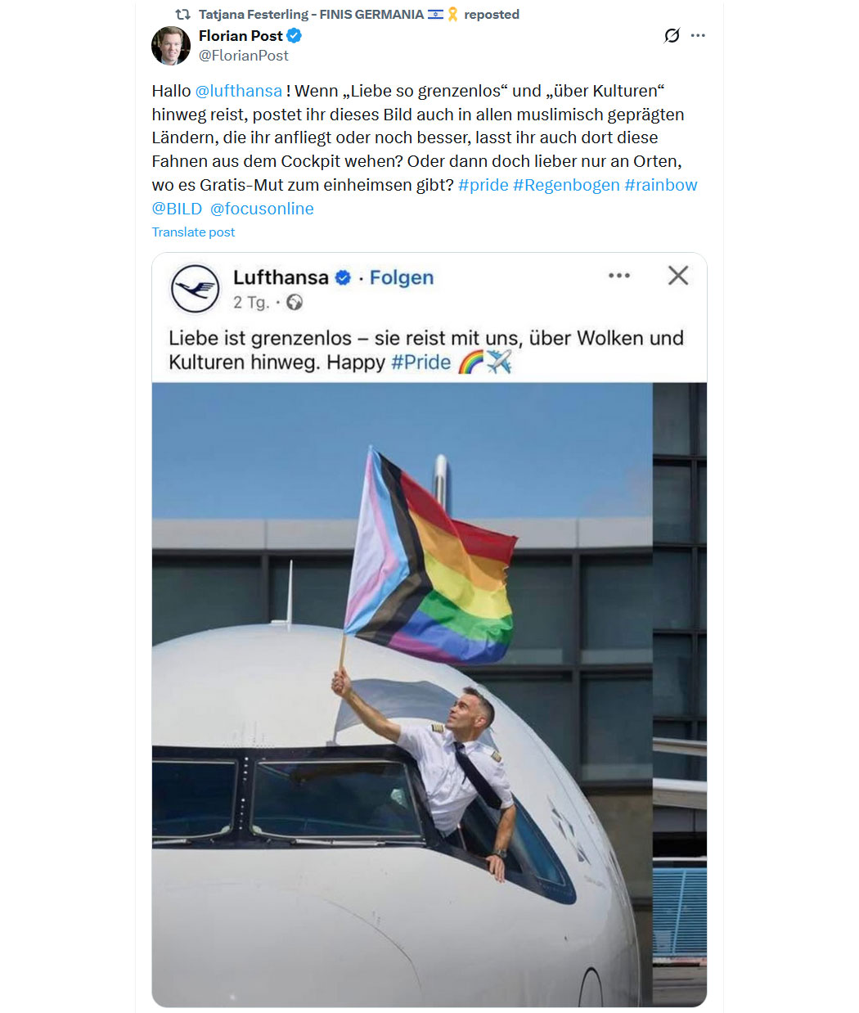The width and height of the screenshot is (859, 1013).
Task: Close the embedded Lufthansa post with X
Action: pyautogui.click(x=678, y=276)
